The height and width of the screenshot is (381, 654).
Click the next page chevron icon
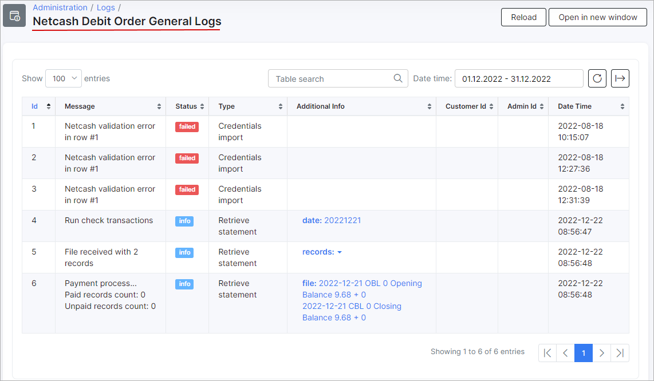pos(601,353)
